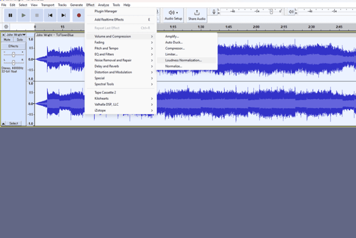
Task: Expand the Kilohearts plugin submenu
Action: coord(120,99)
